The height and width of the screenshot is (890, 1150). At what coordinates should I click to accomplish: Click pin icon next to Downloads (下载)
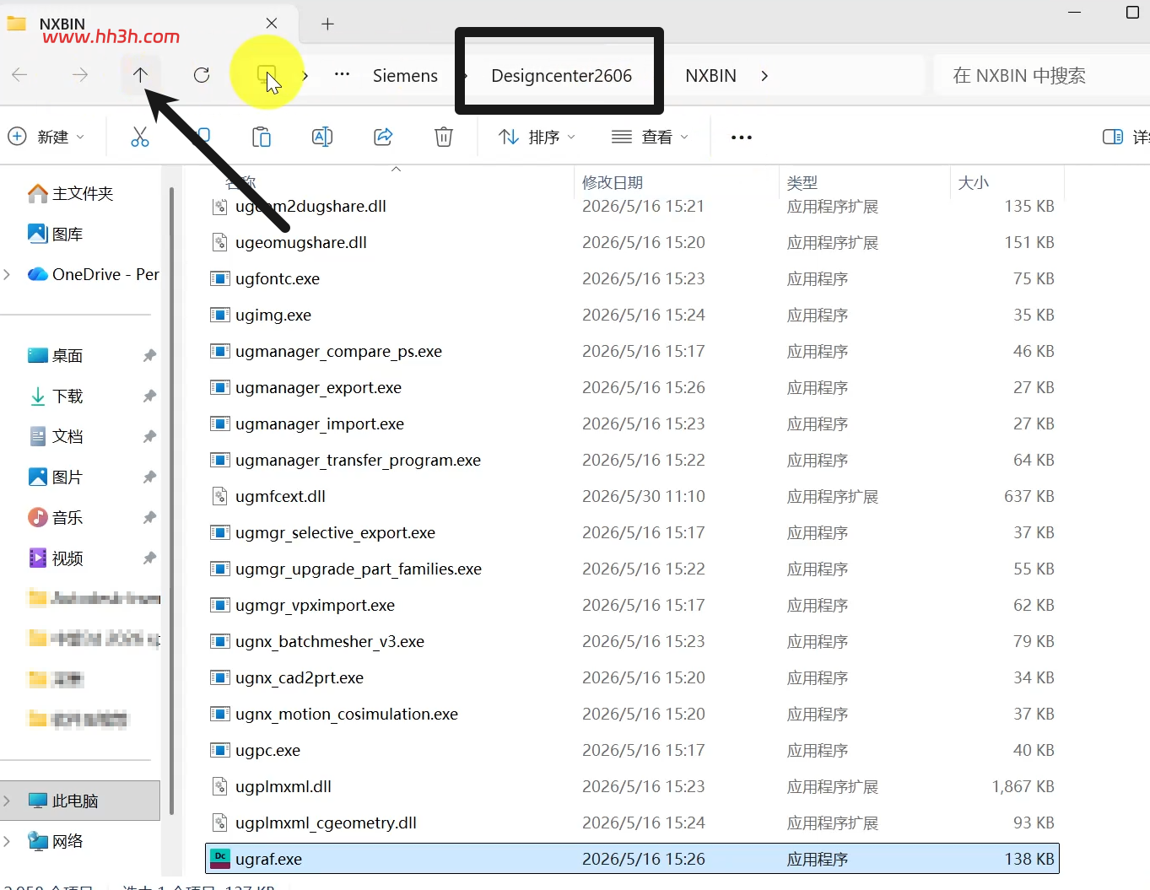pyautogui.click(x=149, y=396)
